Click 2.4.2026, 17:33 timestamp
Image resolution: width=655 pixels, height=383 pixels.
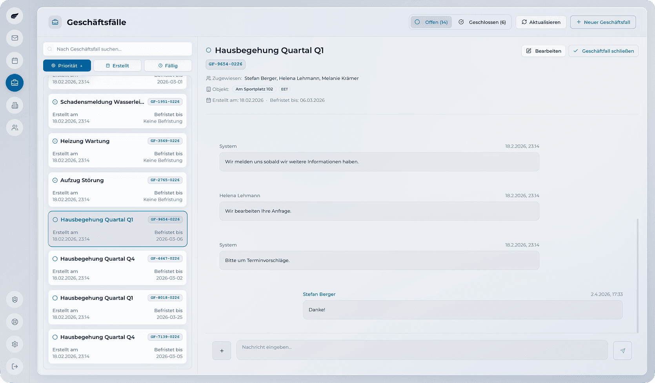(x=607, y=294)
